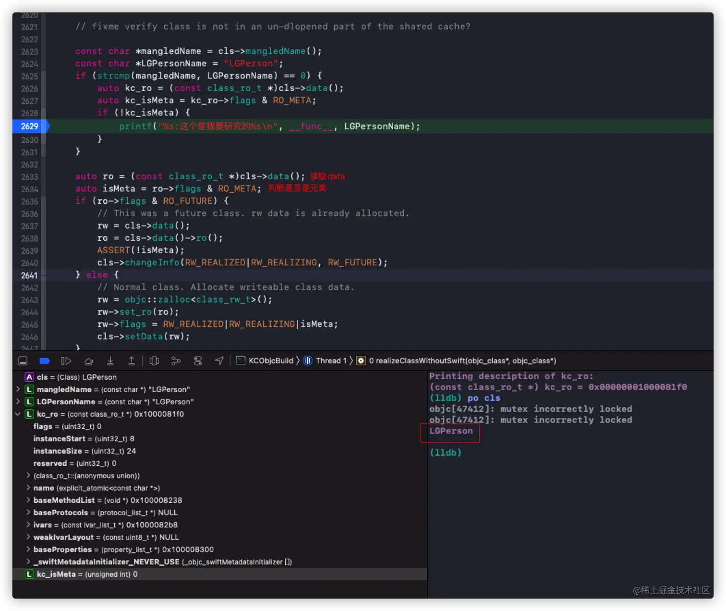
Task: Click line number 2641 in the gutter
Action: 29,275
